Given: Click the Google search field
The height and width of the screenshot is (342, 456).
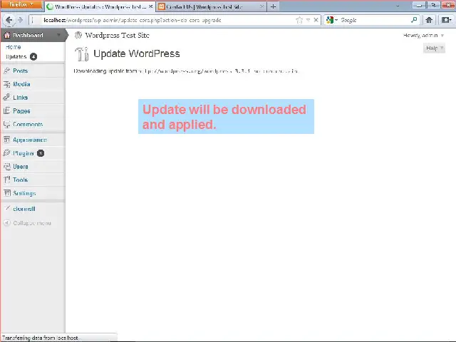Looking at the screenshot, I should (374, 20).
